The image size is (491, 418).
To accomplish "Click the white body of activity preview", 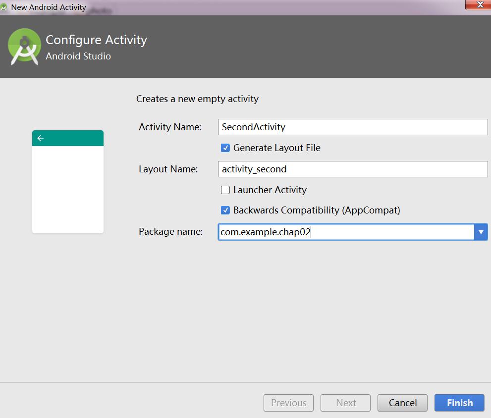I will point(68,189).
